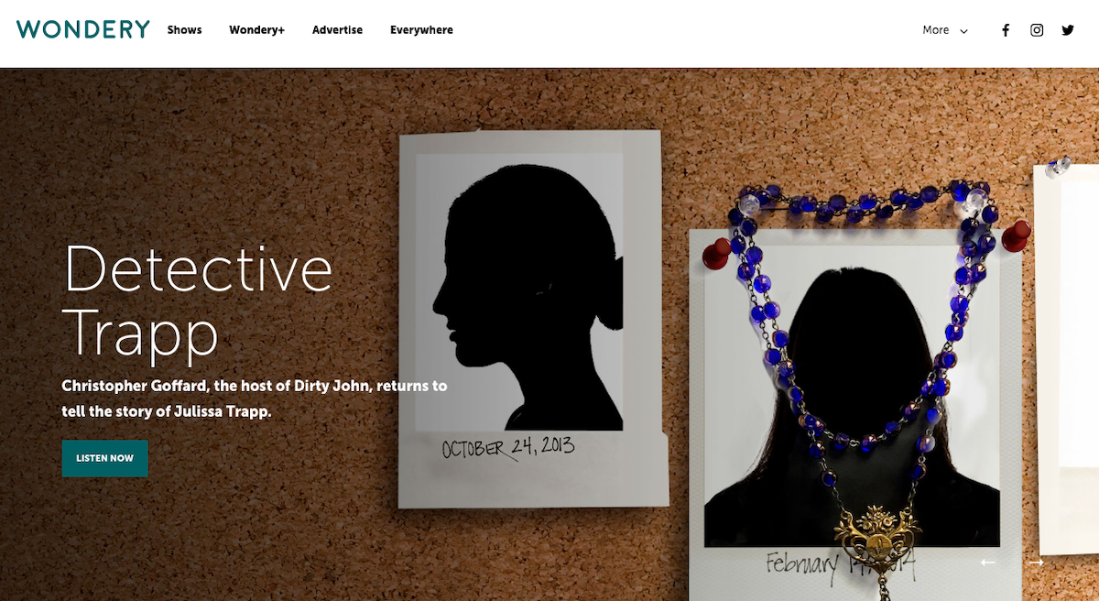Go to the Everywhere page

pyautogui.click(x=421, y=30)
